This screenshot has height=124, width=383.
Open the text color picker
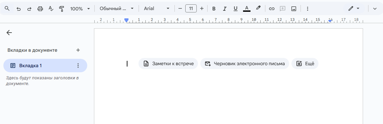pyautogui.click(x=247, y=9)
